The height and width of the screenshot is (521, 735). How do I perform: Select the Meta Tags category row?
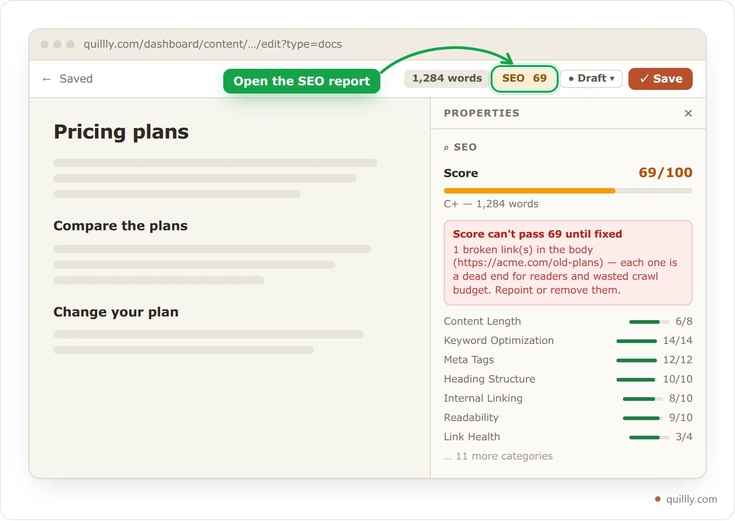pyautogui.click(x=568, y=360)
